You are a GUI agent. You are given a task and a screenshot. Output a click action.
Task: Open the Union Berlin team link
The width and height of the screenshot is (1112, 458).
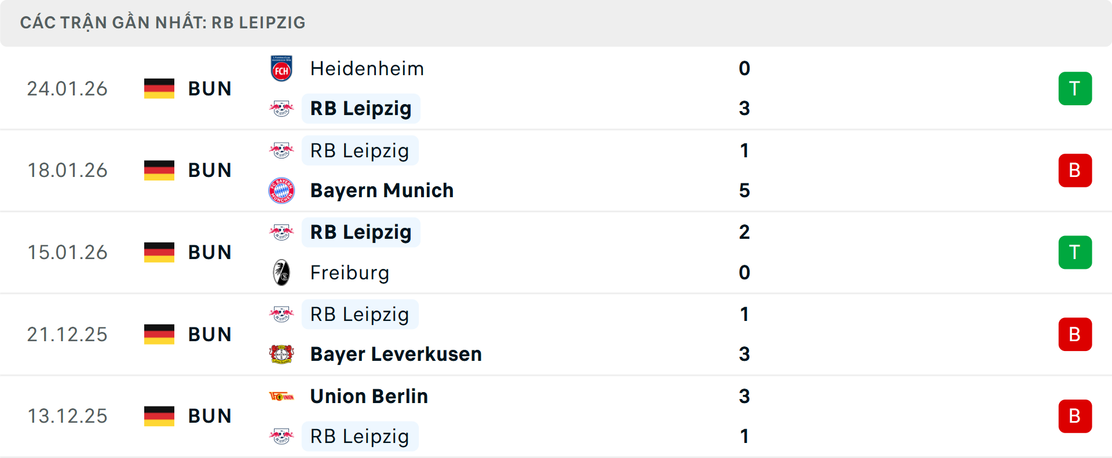pyautogui.click(x=369, y=397)
